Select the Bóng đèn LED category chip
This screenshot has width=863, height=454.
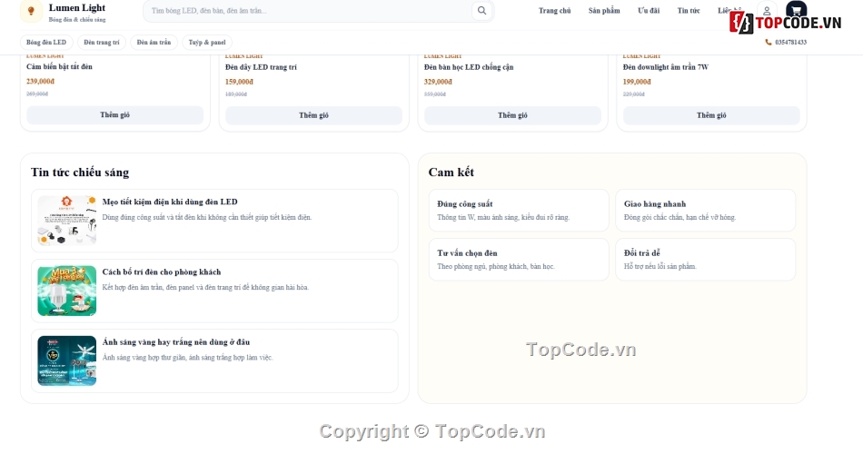[x=46, y=43]
